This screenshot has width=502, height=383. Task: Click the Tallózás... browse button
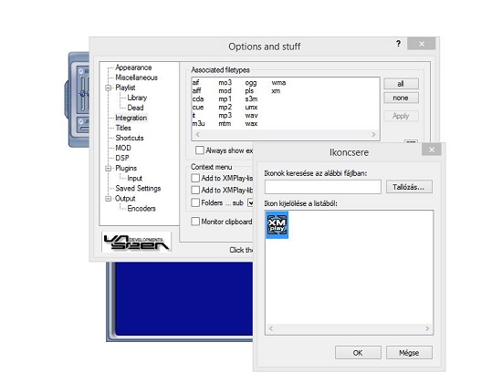(x=409, y=187)
